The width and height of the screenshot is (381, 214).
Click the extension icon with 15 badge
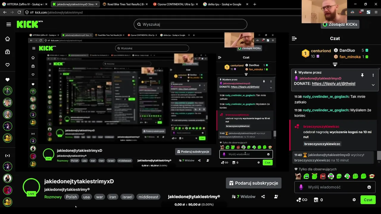pos(360,12)
